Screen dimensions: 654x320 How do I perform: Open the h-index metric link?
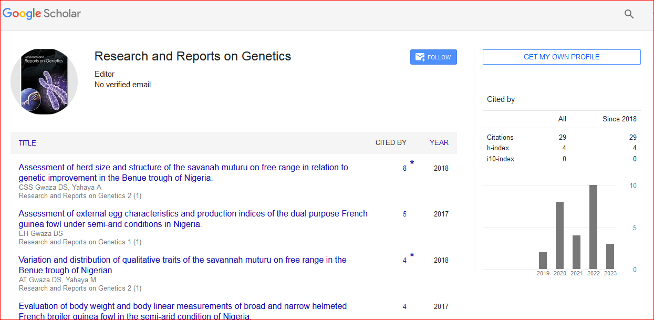[497, 148]
